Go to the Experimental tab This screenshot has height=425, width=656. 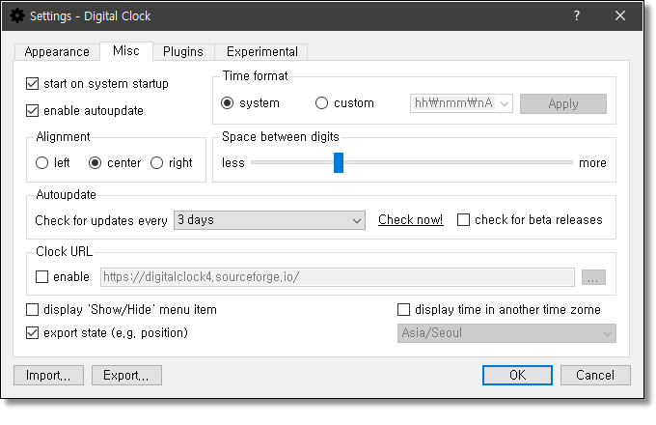tap(261, 51)
